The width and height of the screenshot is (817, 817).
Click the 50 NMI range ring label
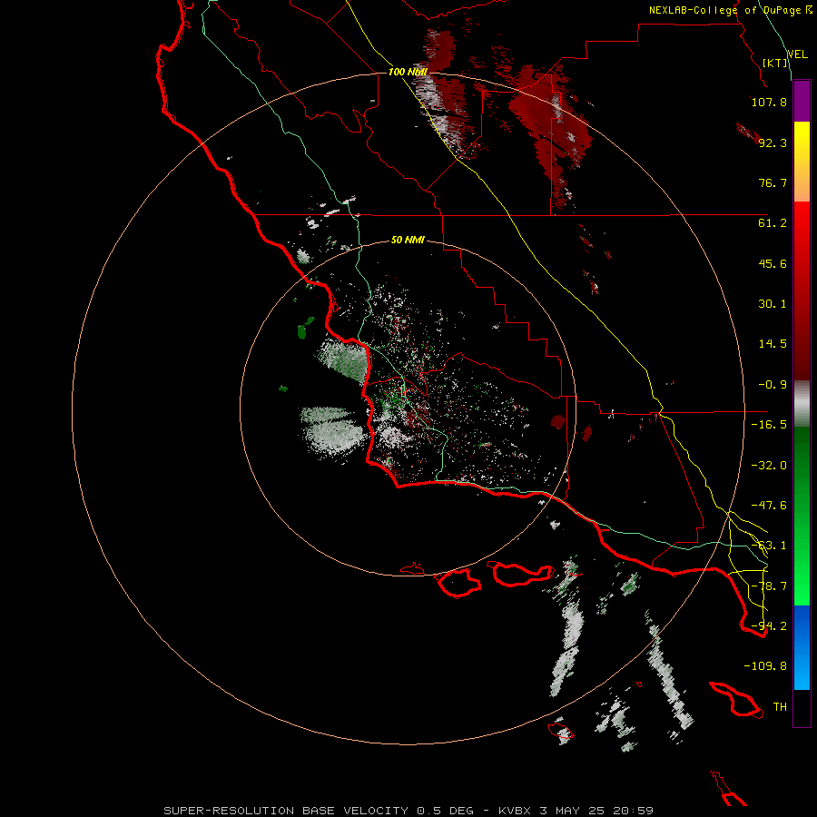[408, 240]
